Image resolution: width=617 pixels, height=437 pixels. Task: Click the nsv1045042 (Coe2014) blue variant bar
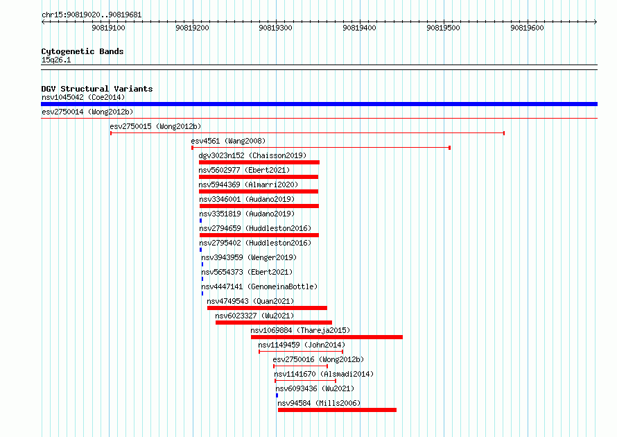tap(319, 104)
